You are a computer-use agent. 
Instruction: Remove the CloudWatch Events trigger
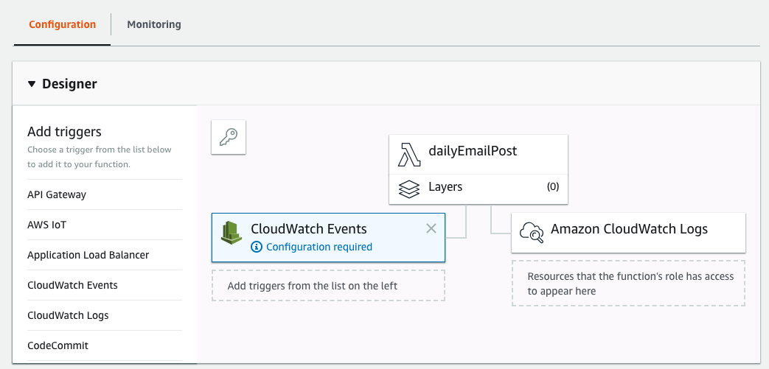pyautogui.click(x=431, y=228)
